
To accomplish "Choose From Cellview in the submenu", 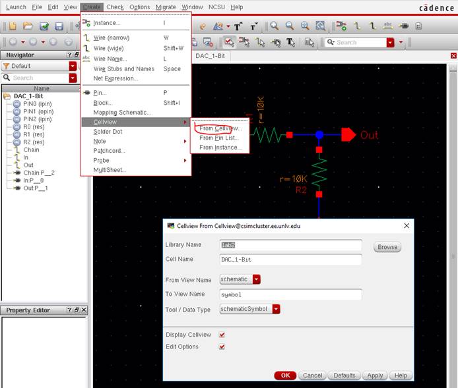I will pos(220,128).
